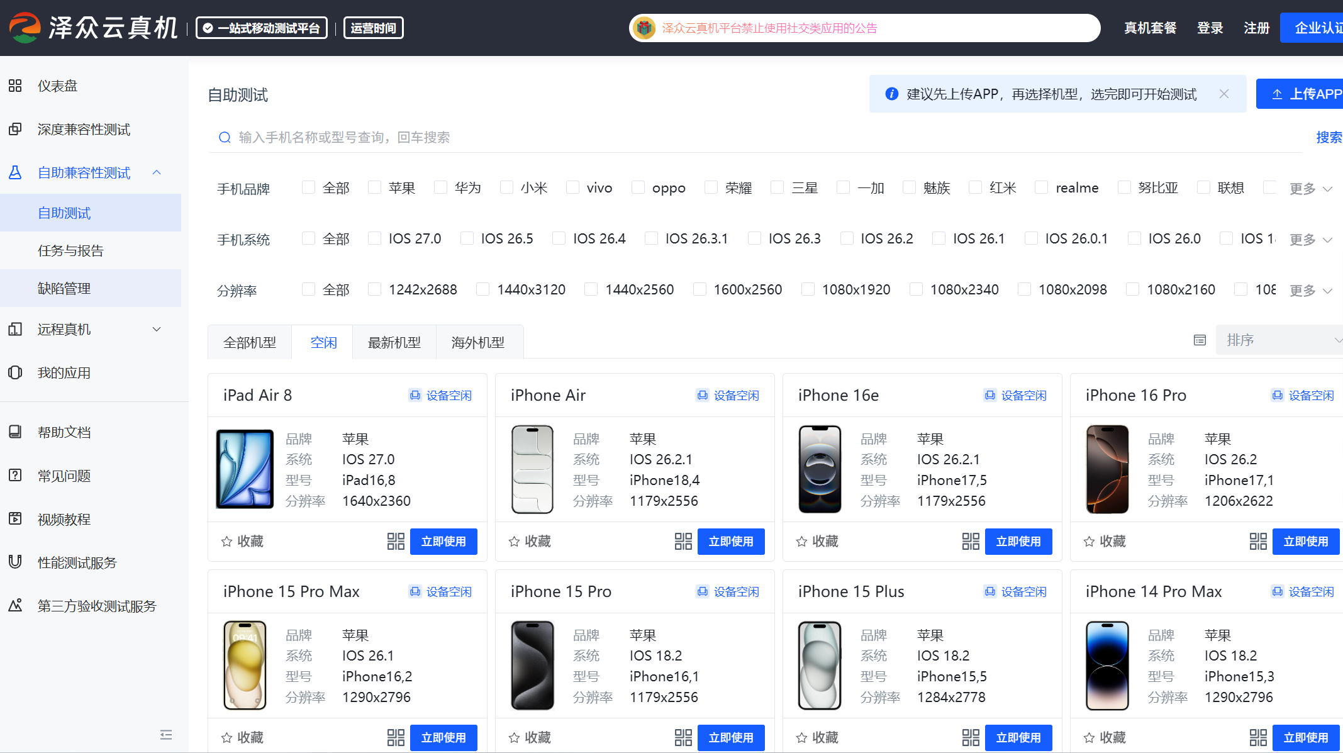Enable the IOS 26.4 system filter
This screenshot has height=753, width=1343.
coord(559,238)
